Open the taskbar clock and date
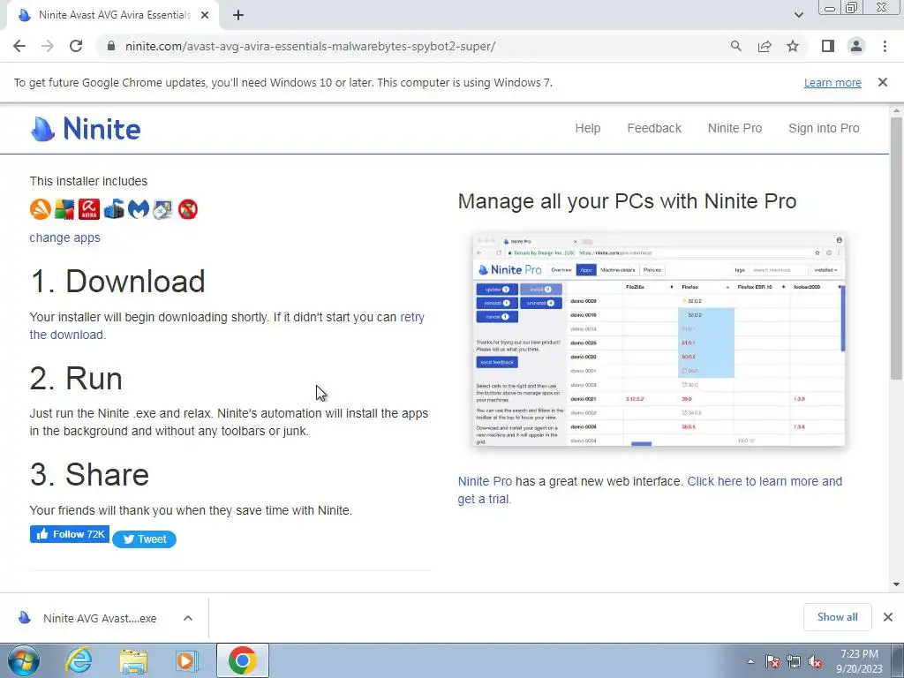This screenshot has width=904, height=678. 860,661
